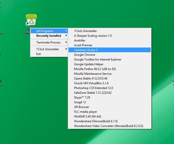Screen dimensions: 174x144
Task: Choose Photoshop CS5 Extended 12.0
Action: 93,88
